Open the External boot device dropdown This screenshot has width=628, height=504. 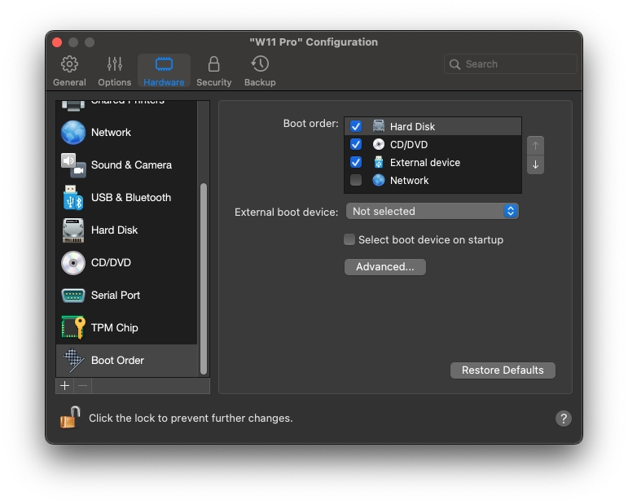(x=432, y=211)
